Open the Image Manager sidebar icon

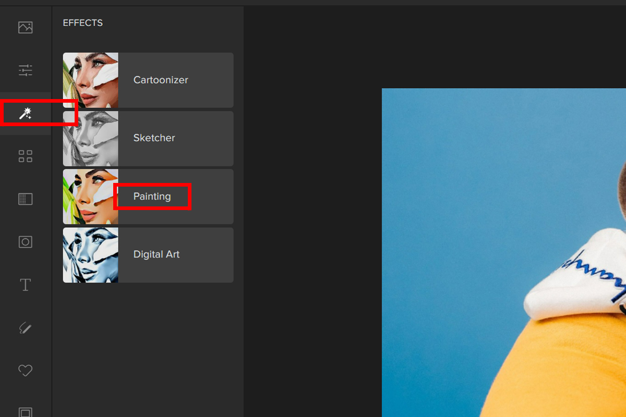25,27
